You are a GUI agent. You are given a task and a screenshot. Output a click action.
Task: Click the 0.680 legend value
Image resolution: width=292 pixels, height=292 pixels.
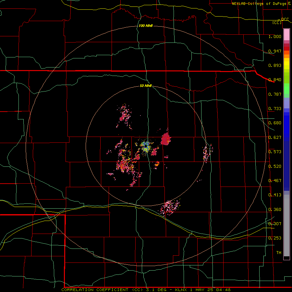[275, 123]
